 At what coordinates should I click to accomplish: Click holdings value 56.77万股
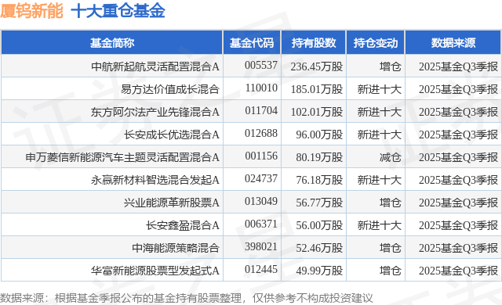click(319, 203)
